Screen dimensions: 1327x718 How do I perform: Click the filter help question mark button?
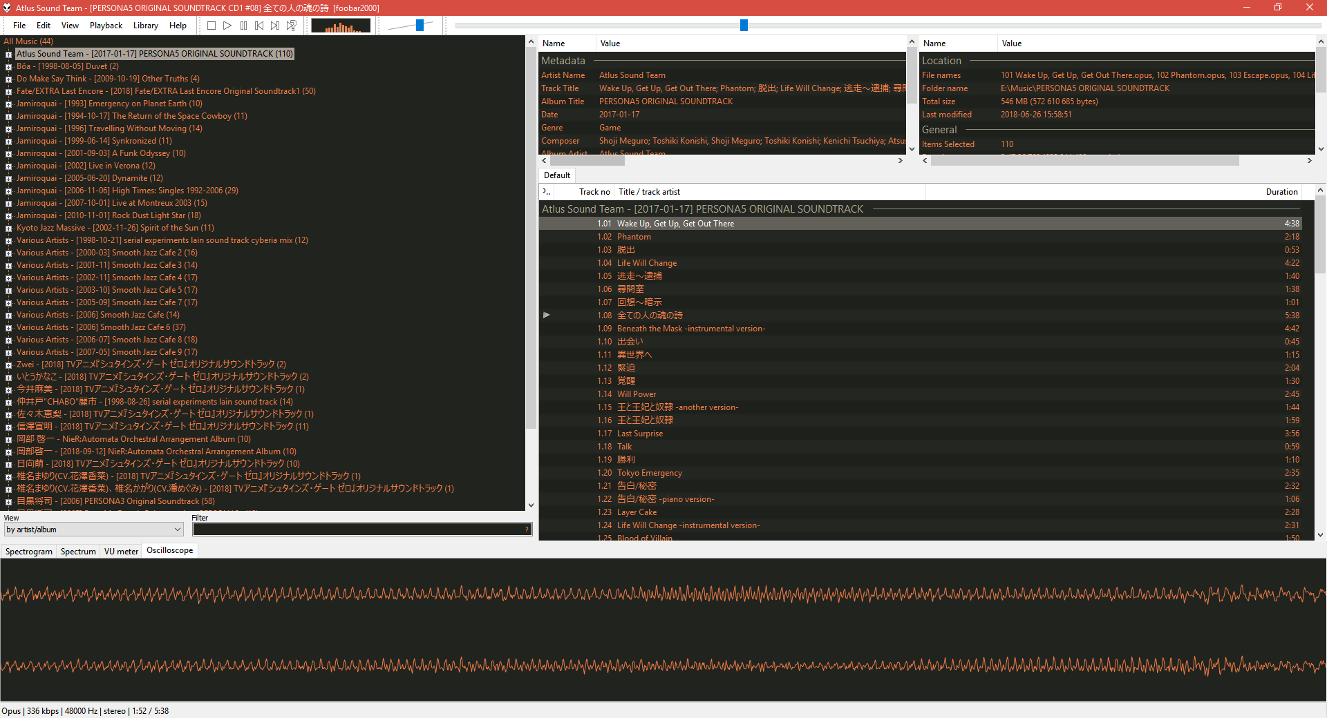pyautogui.click(x=526, y=529)
